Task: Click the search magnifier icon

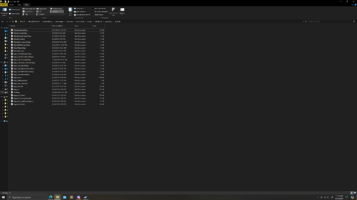Action: [x=354, y=22]
